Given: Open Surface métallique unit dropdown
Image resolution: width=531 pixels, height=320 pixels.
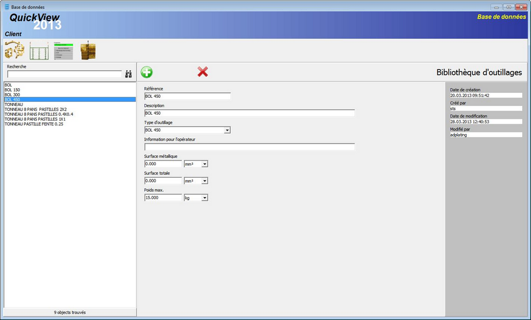Looking at the screenshot, I should (x=204, y=164).
